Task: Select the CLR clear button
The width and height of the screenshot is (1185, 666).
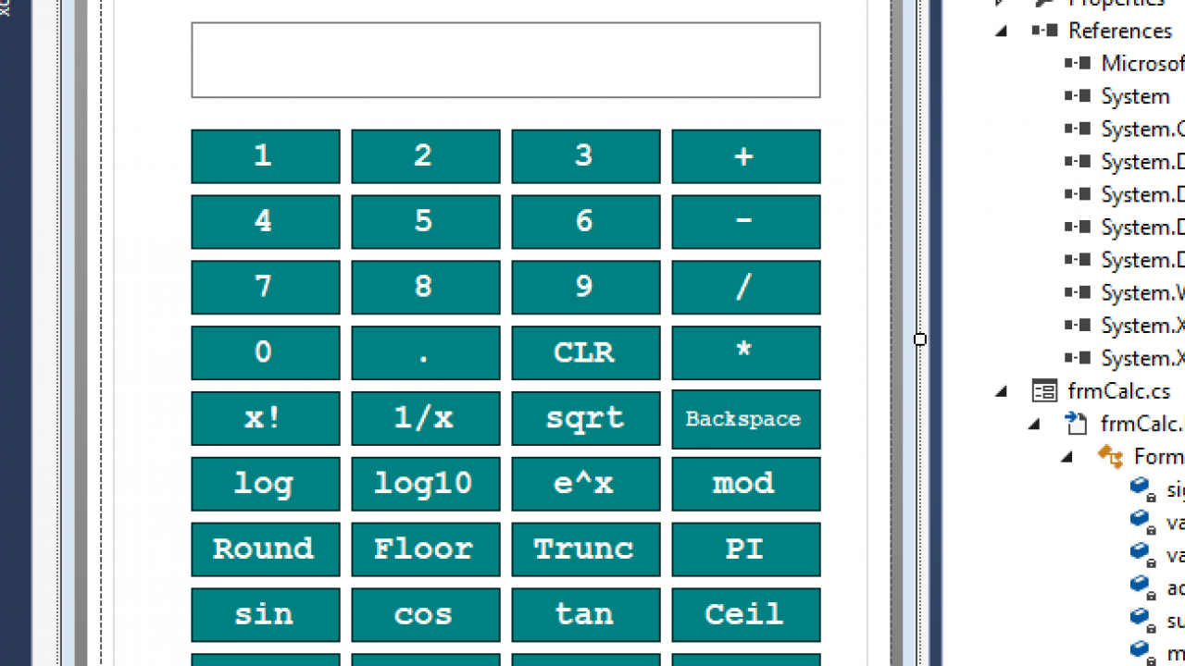Action: click(x=586, y=353)
